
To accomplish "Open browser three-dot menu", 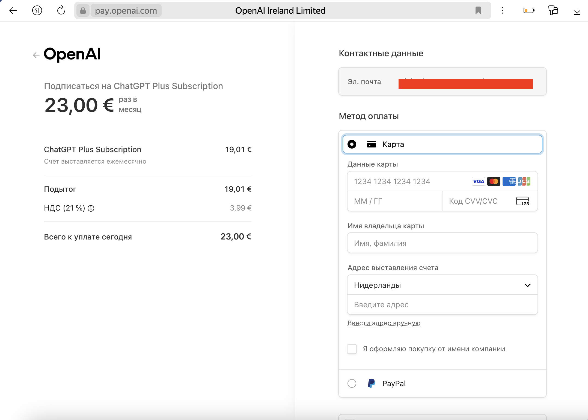I will pyautogui.click(x=502, y=11).
